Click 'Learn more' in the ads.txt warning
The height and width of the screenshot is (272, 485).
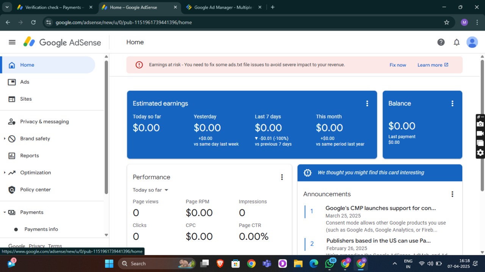click(x=433, y=65)
